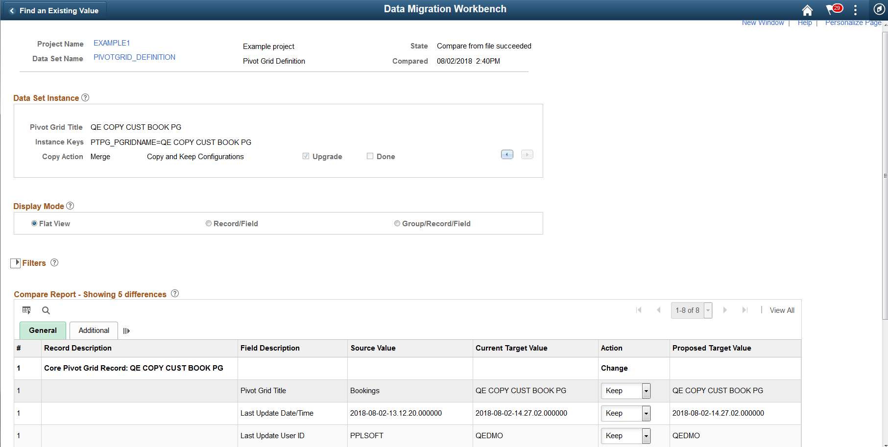Open the Actions vertical dots menu

[855, 10]
